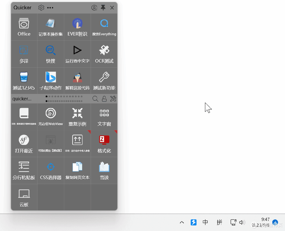Open the 云板 cloud board action
The height and width of the screenshot is (231, 285).
[24, 197]
